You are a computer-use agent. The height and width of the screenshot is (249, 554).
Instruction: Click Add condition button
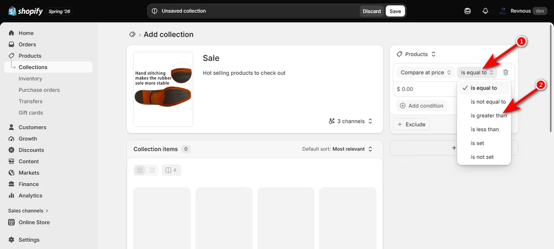(422, 106)
